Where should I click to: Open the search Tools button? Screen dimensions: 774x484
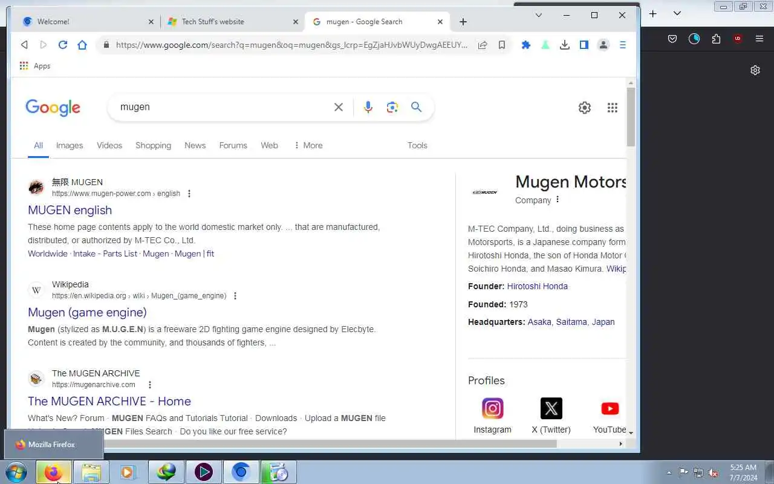pos(417,145)
